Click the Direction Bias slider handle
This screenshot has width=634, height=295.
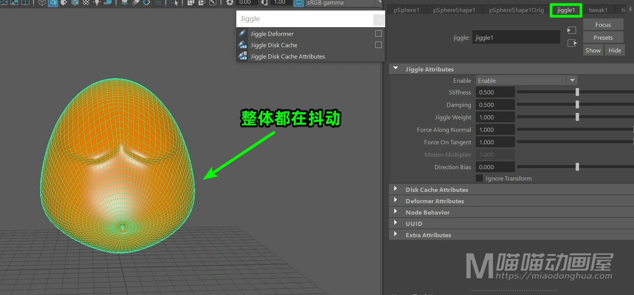(x=577, y=167)
